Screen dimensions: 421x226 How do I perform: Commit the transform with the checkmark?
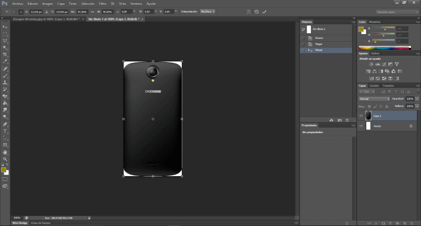coord(264,12)
